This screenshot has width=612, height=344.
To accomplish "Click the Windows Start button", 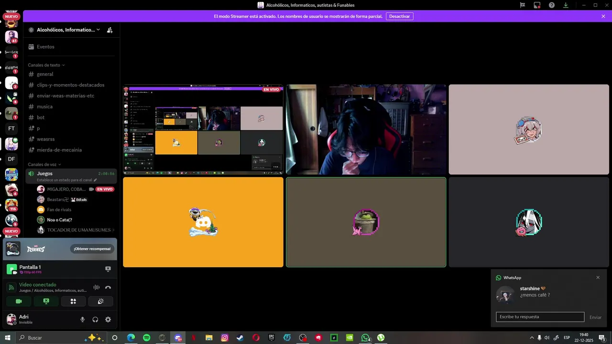I will coord(8,338).
